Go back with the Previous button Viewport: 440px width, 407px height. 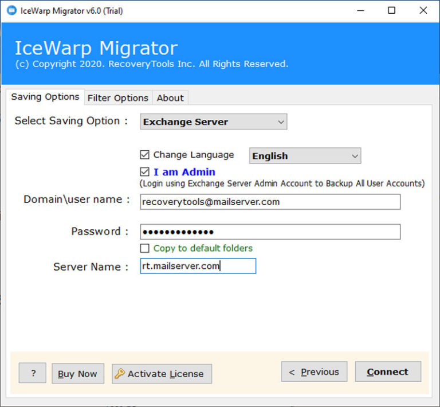315,371
